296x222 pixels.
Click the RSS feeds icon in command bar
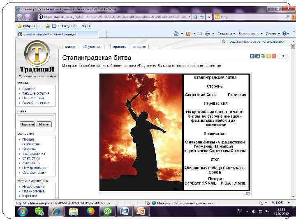[x=188, y=34]
